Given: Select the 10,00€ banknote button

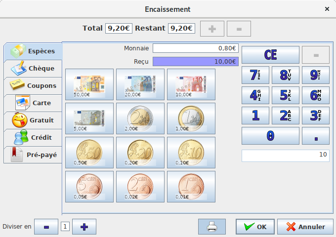Looking at the screenshot, I should (191, 84).
